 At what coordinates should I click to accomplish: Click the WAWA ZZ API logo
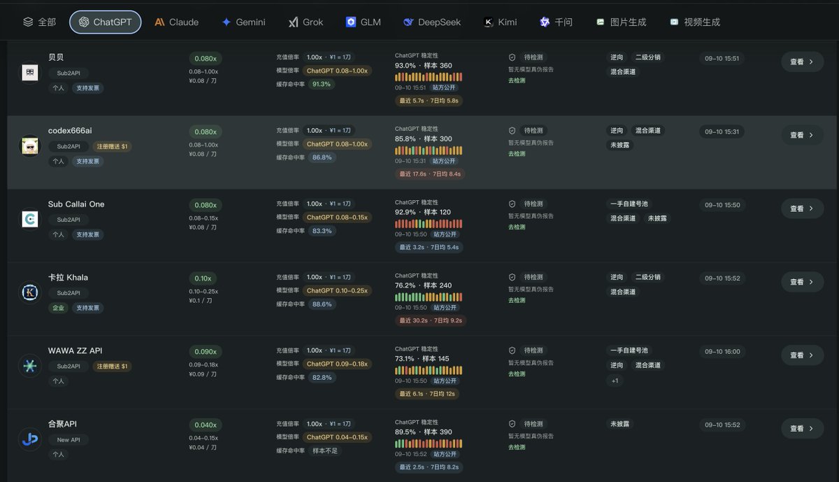pyautogui.click(x=30, y=366)
